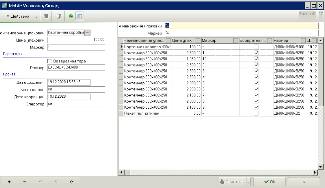This screenshot has height=188, width=325.
Task: Refresh data with the green icon
Action: pyautogui.click(x=71, y=16)
